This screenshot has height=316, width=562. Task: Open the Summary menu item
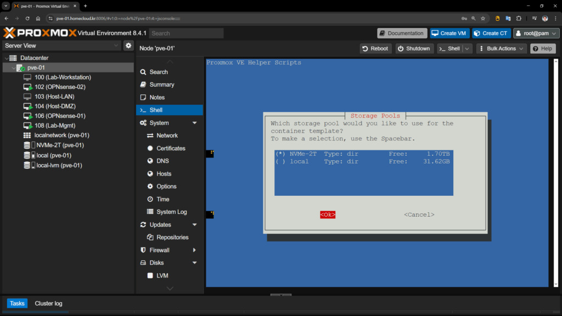161,84
